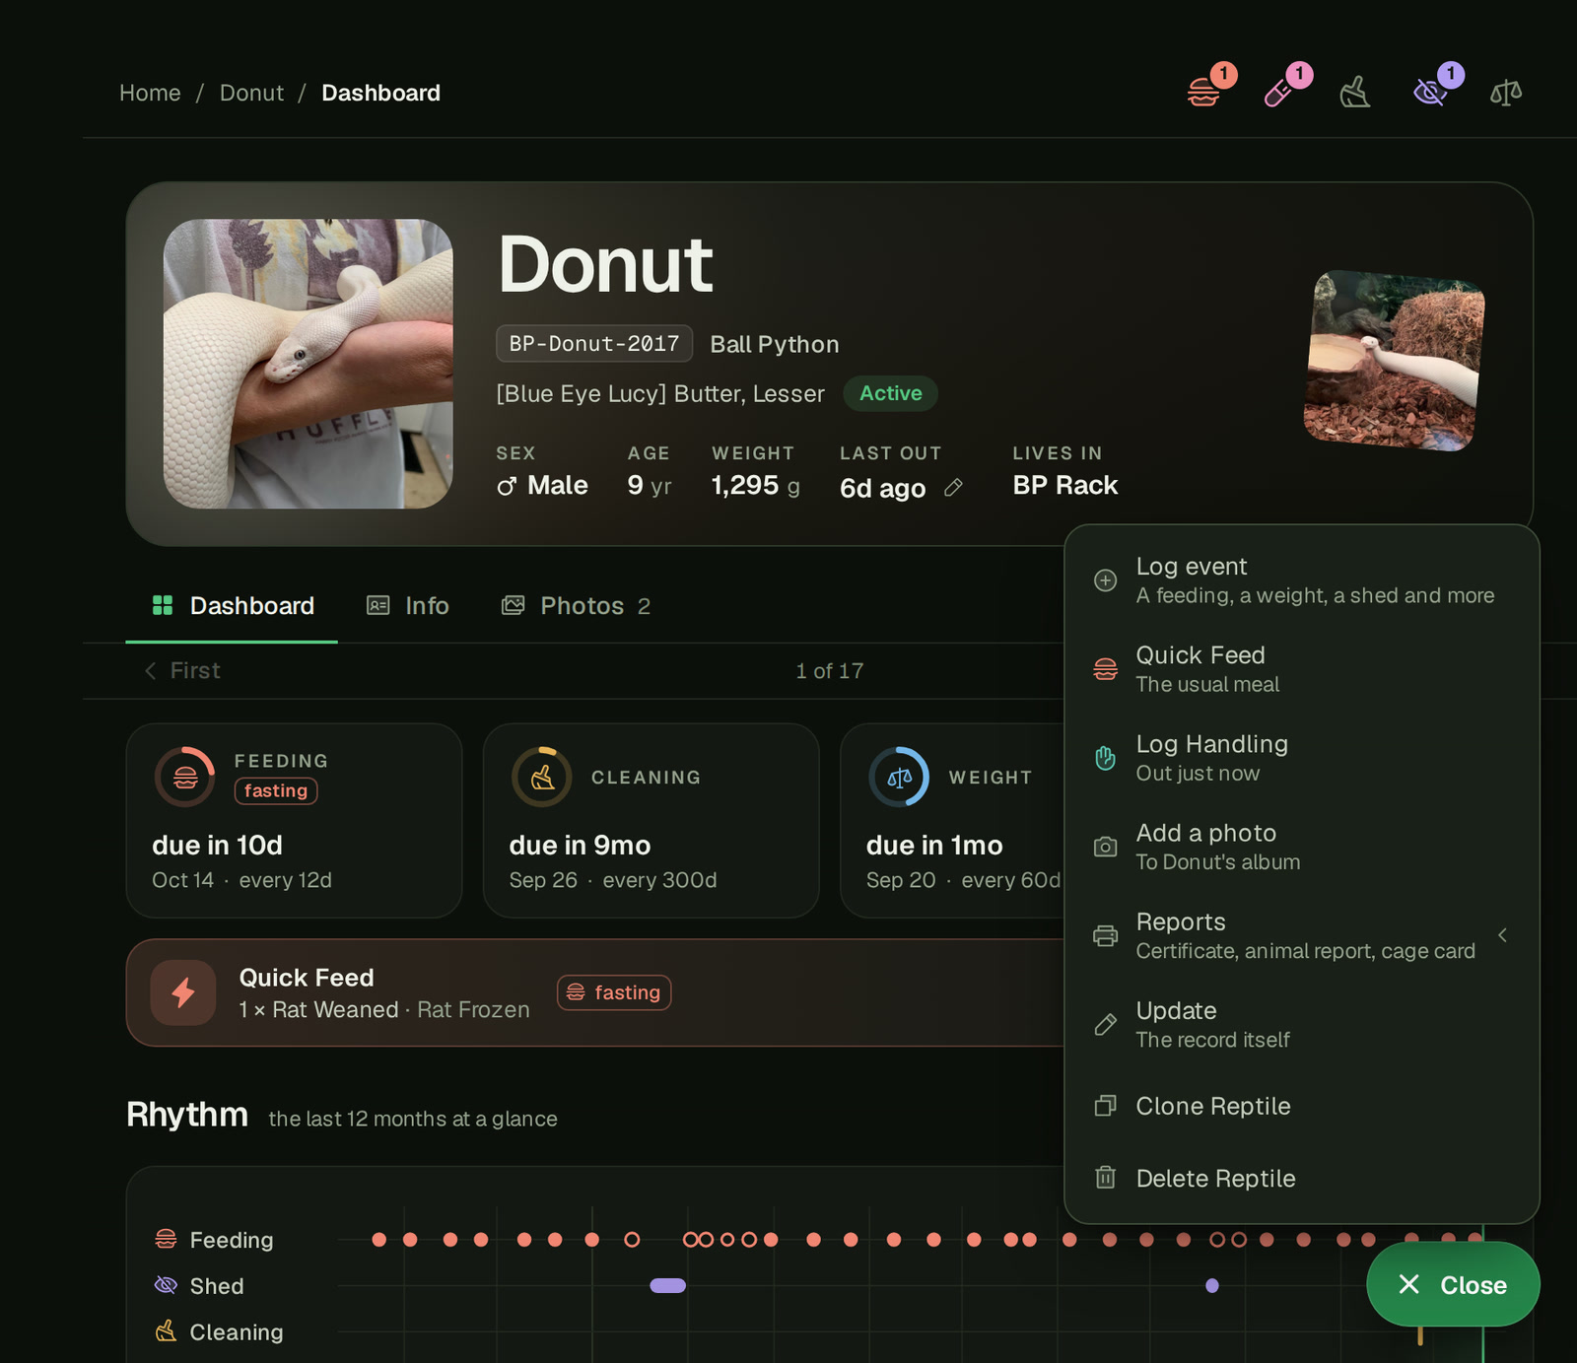Open the Cleaning schedule card

(x=651, y=820)
